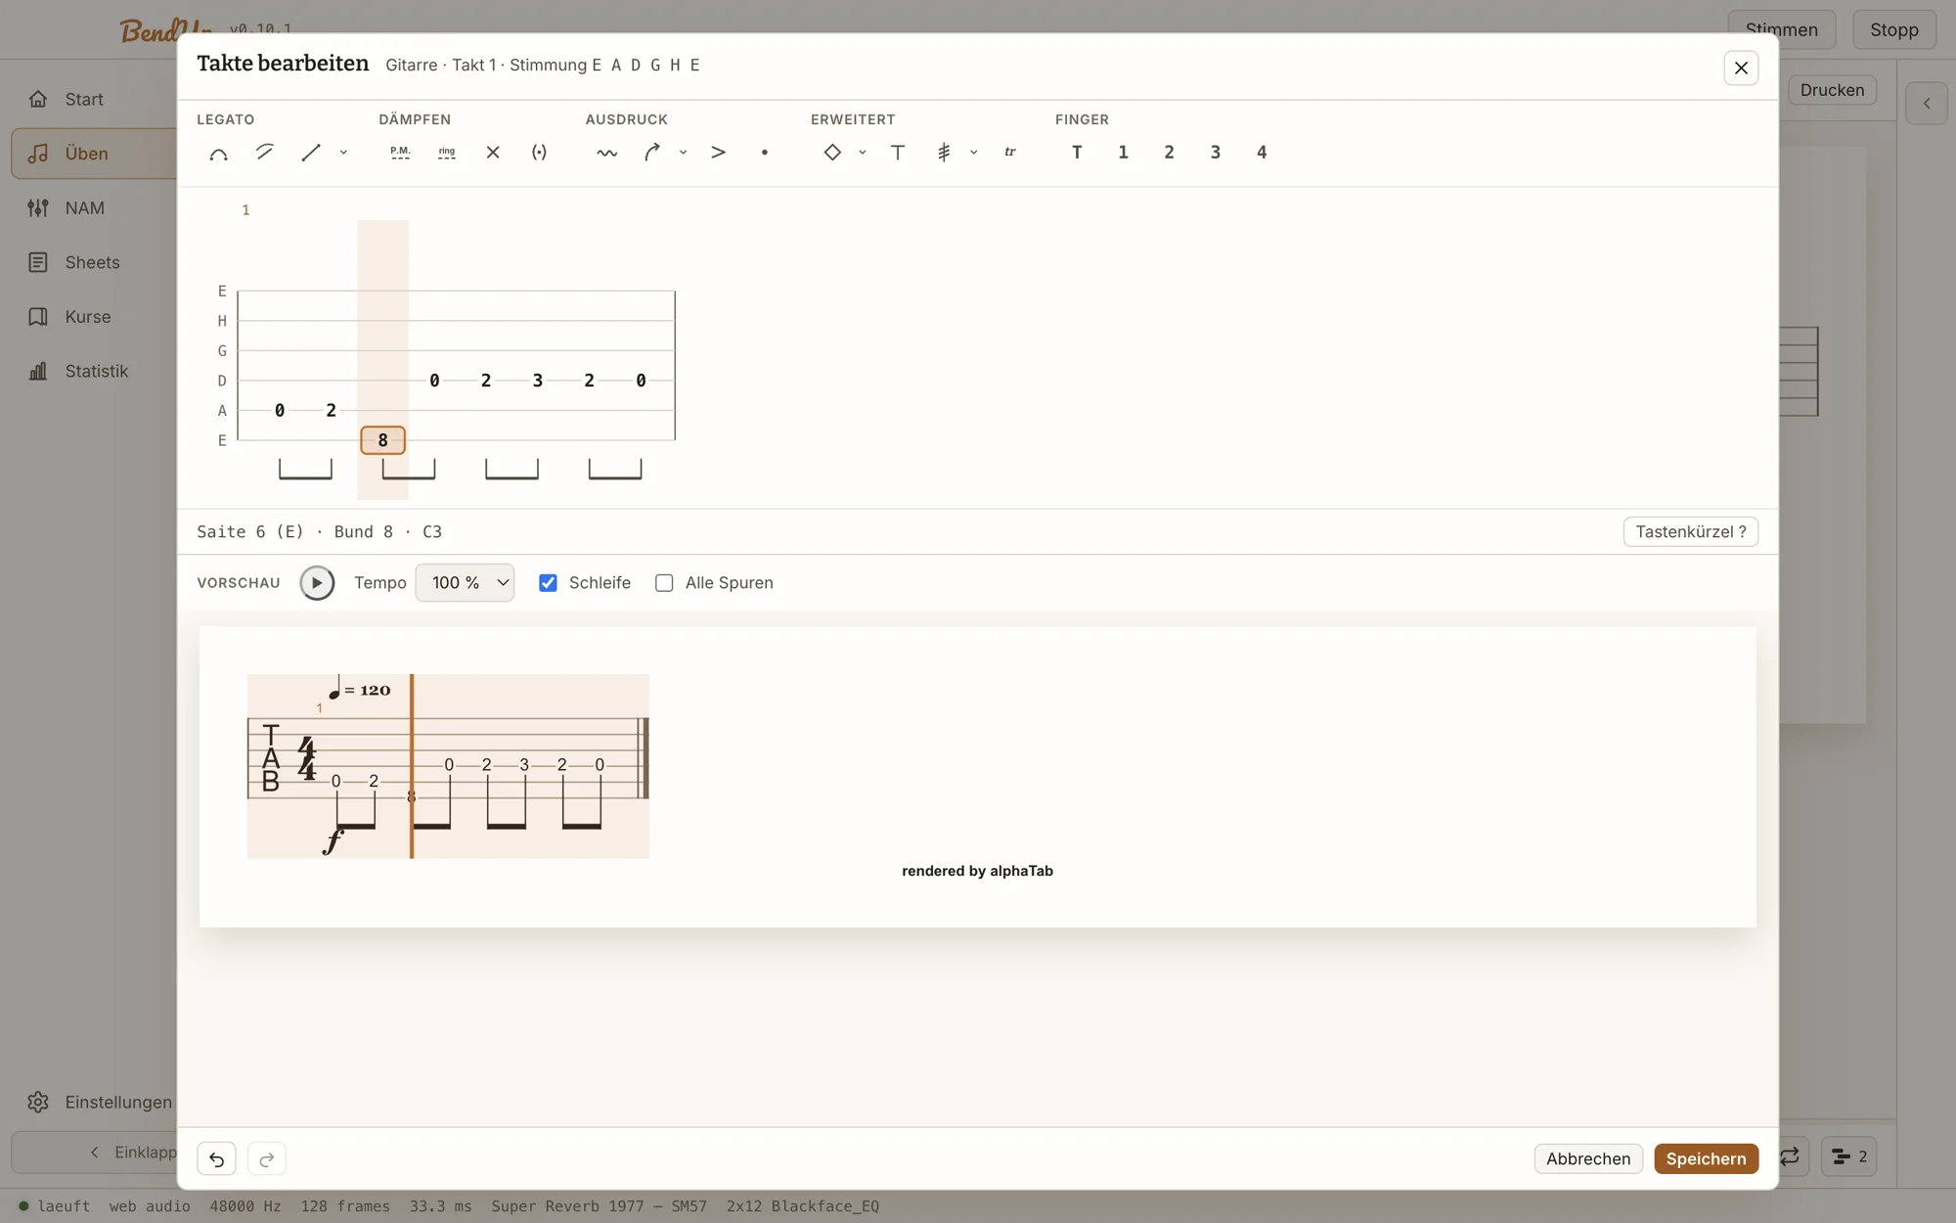Disable the Schleife loop checkbox
Image resolution: width=1956 pixels, height=1223 pixels.
click(548, 583)
